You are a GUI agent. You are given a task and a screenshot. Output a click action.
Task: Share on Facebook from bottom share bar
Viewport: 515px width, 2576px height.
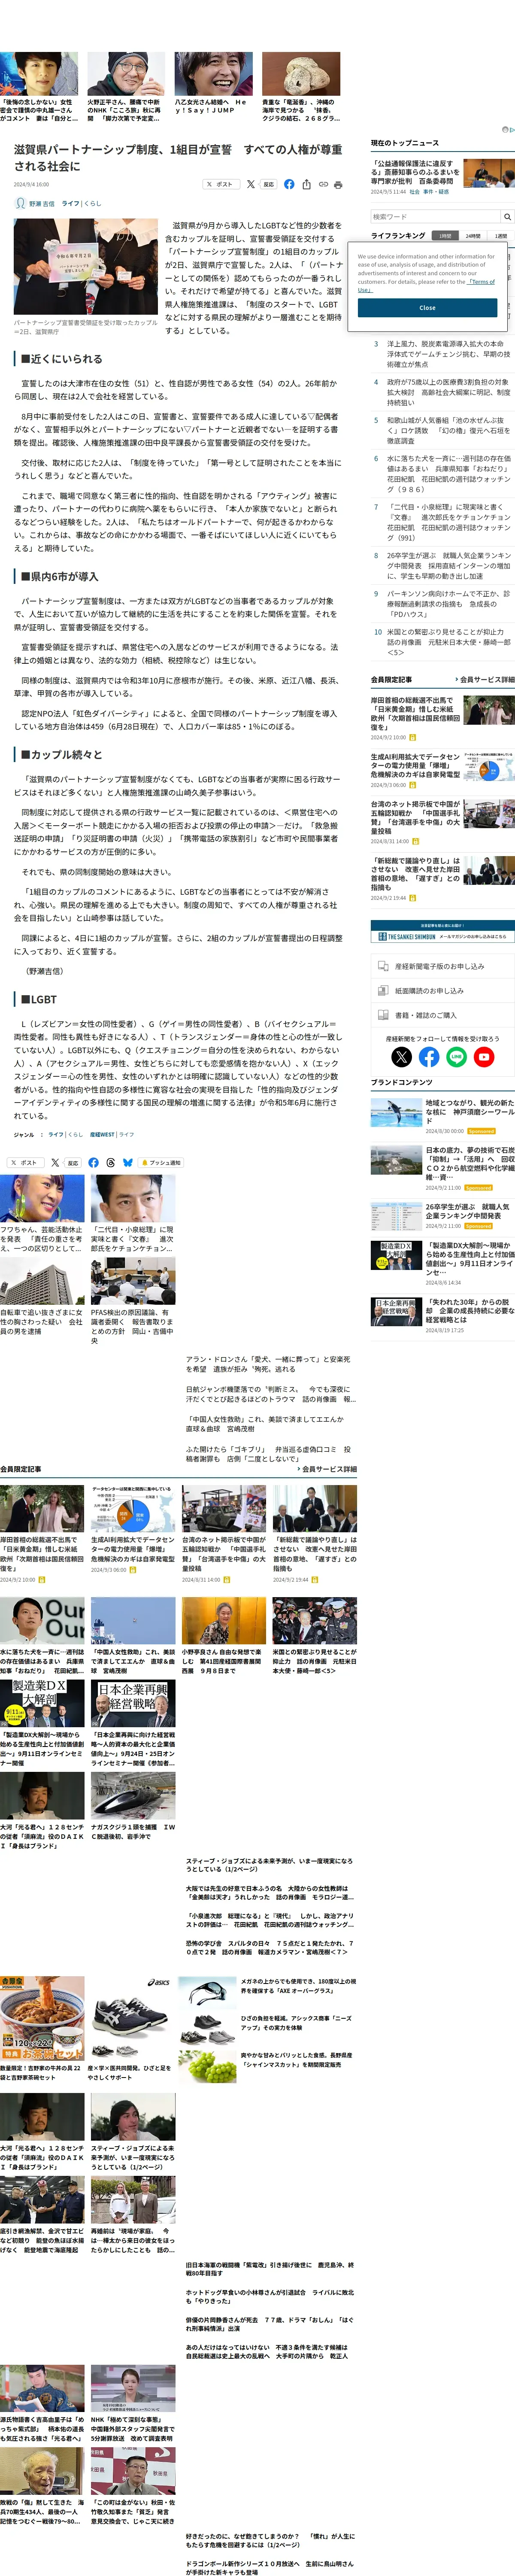pyautogui.click(x=93, y=1162)
